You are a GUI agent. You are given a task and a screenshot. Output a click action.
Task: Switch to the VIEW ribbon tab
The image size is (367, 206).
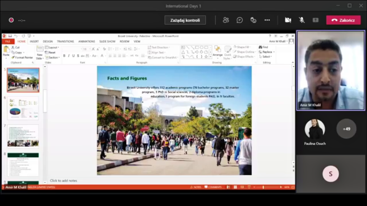pos(137,42)
